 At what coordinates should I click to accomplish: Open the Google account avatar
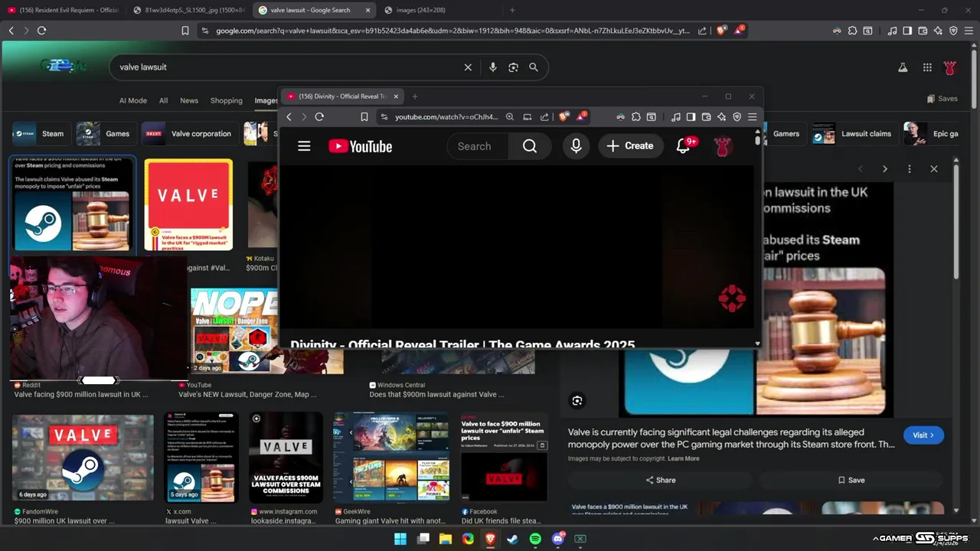950,67
